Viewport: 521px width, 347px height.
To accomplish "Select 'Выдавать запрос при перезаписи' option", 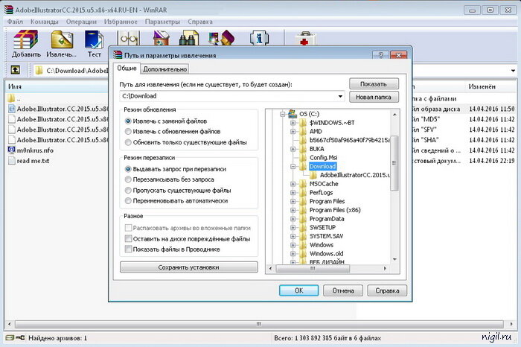I will [x=128, y=169].
